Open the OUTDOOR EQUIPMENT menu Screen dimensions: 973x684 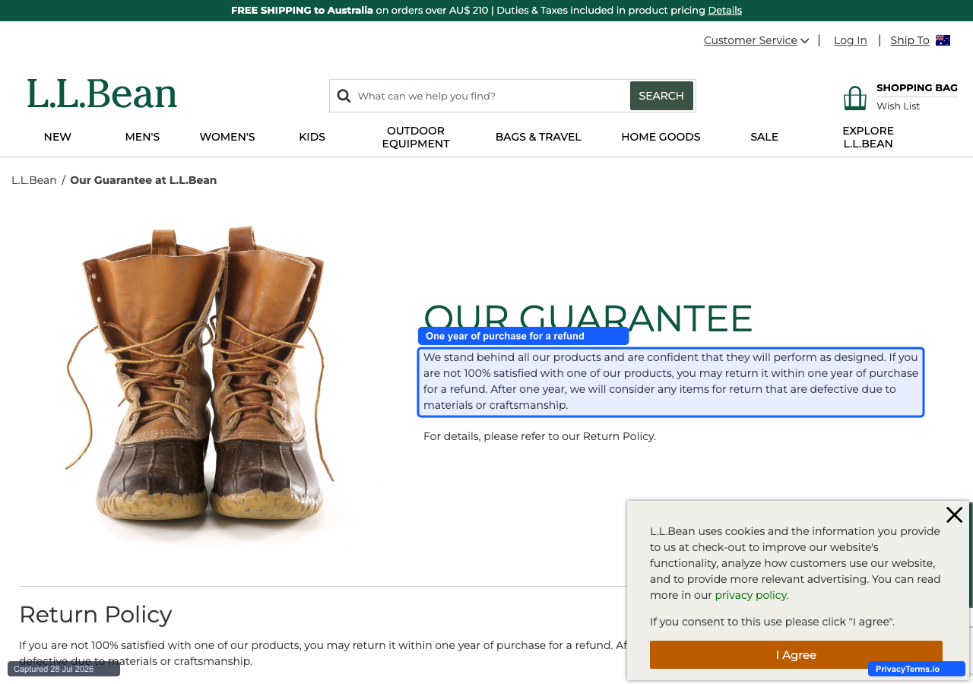[x=416, y=137]
